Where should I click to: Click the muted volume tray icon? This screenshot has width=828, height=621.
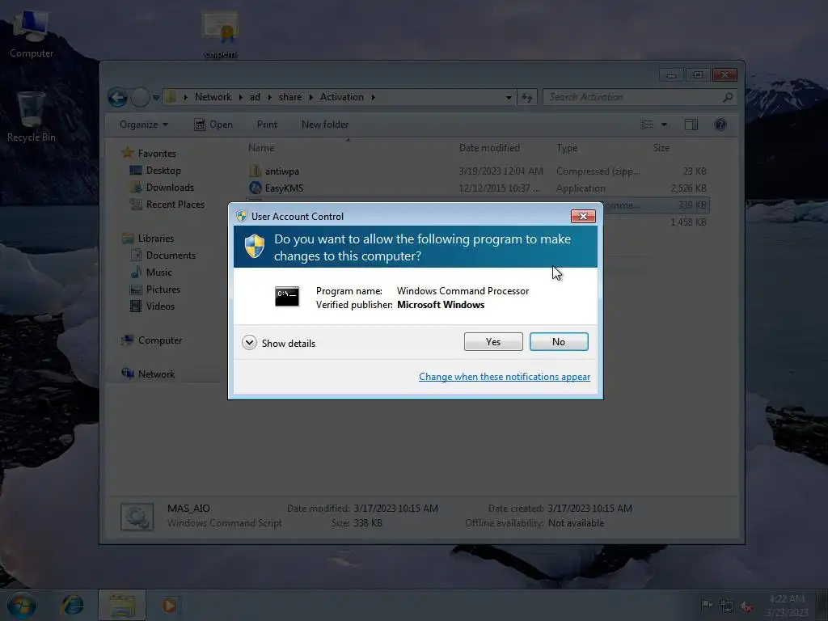tap(746, 606)
